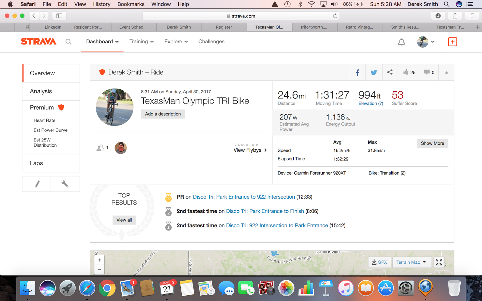Select the Overview sidebar tab
Viewport: 482px width, 301px height.
point(51,73)
